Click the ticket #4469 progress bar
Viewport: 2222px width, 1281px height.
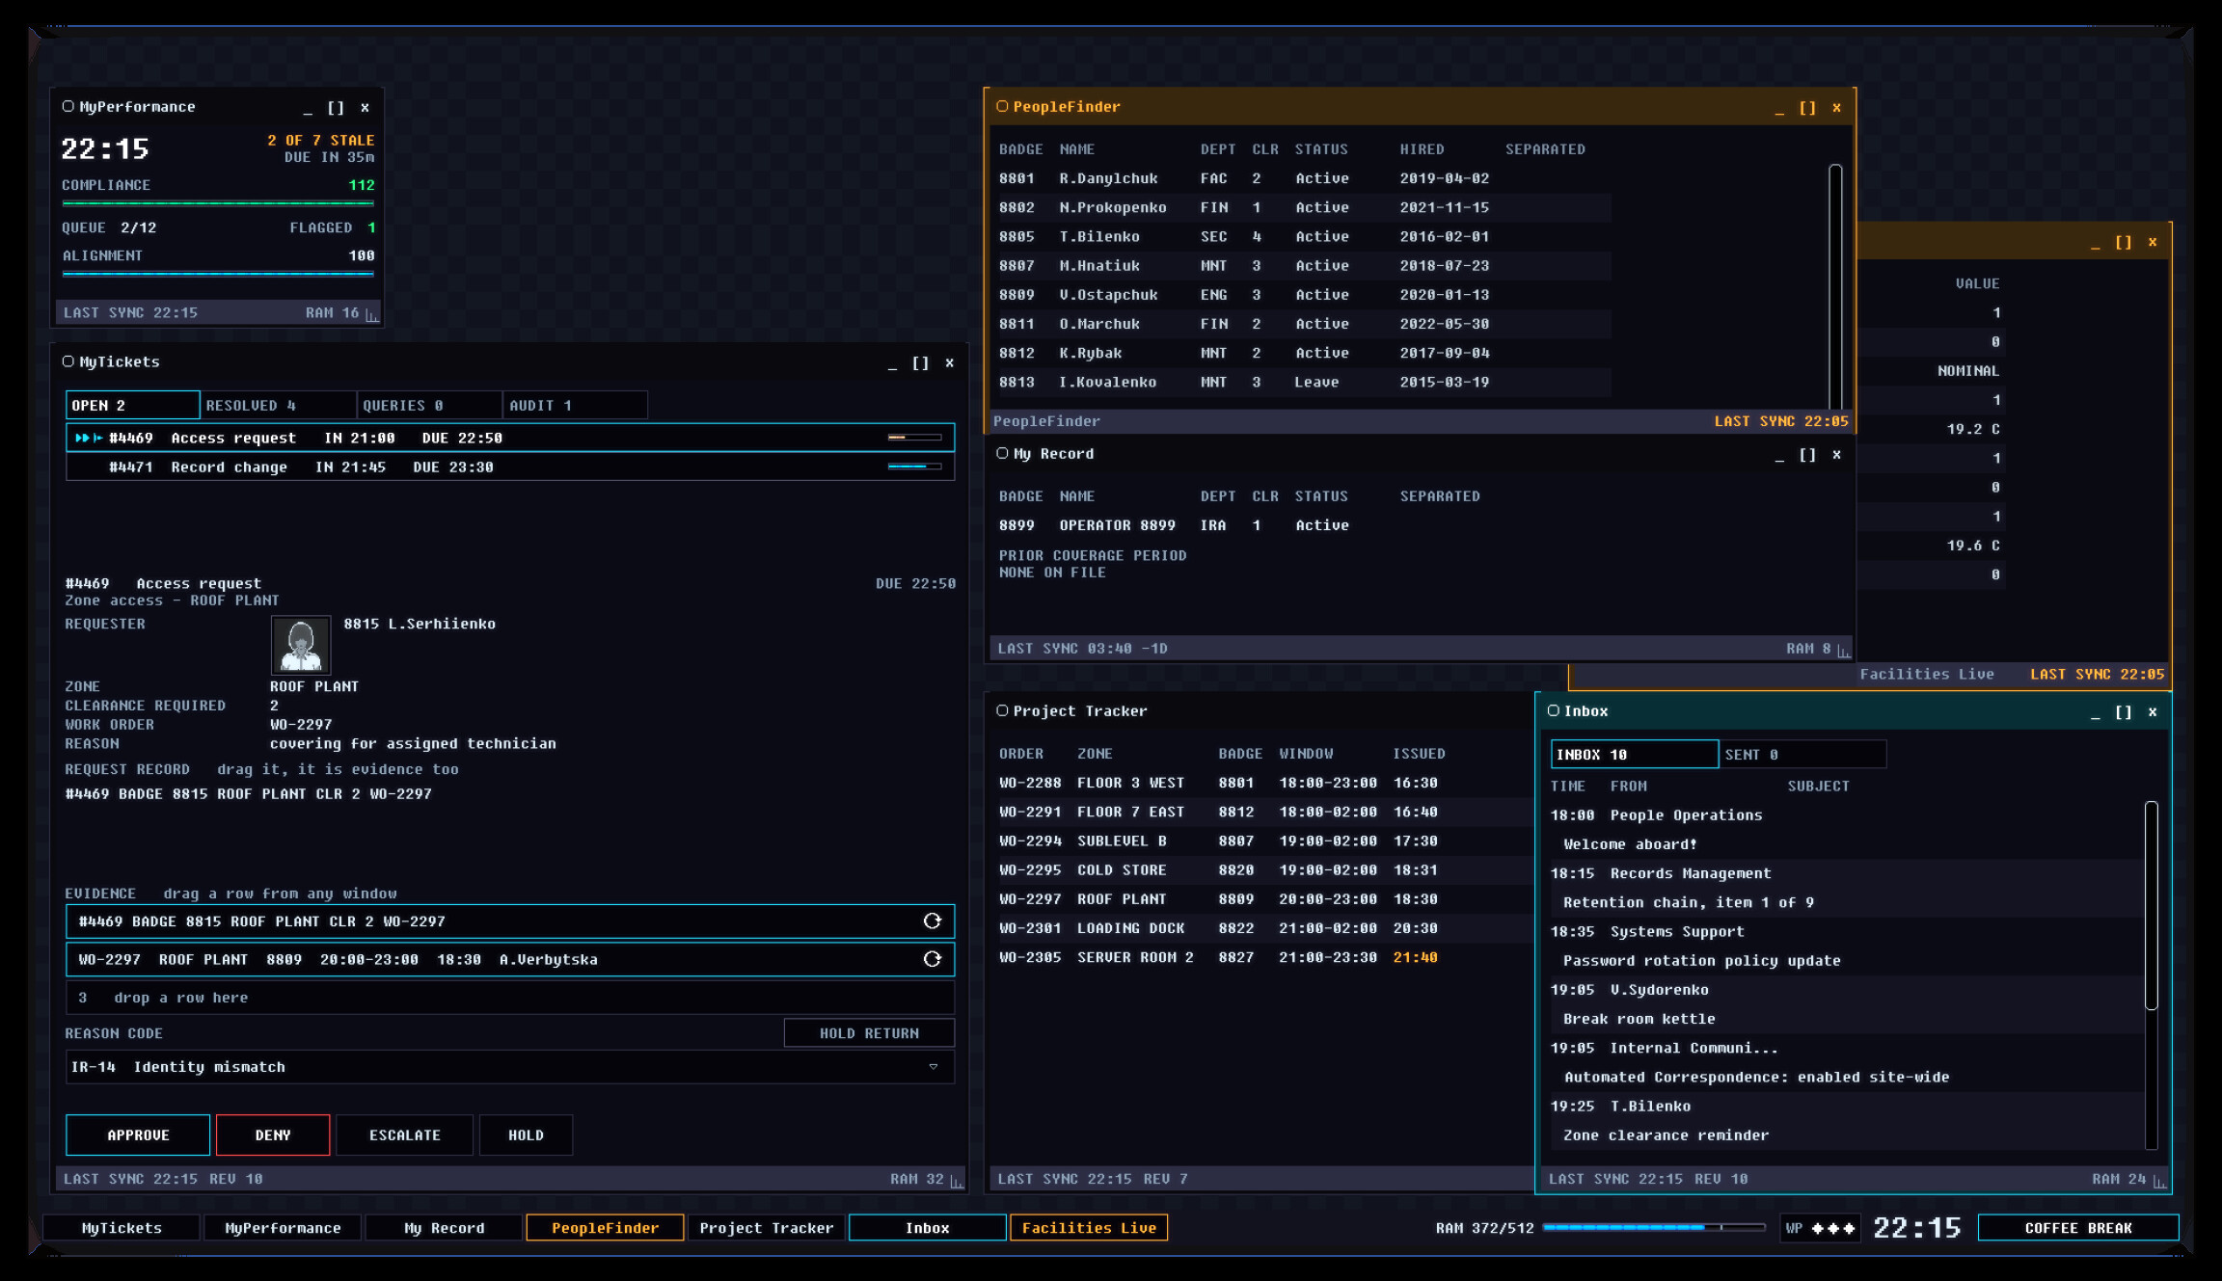pos(914,438)
